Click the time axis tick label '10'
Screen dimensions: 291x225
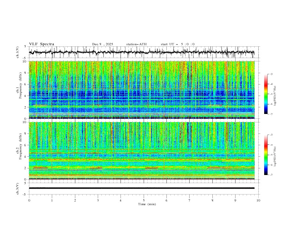(x=258, y=200)
